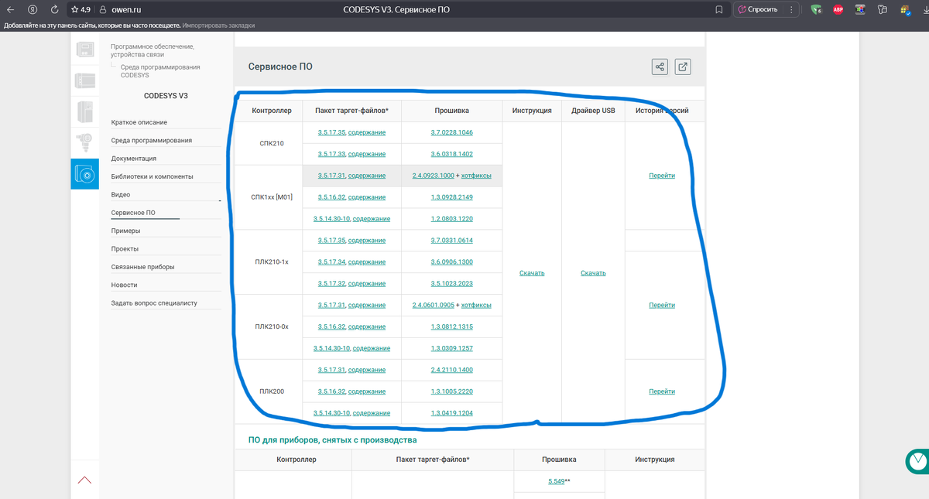Open the Видео menu item
The width and height of the screenshot is (929, 499).
(x=121, y=194)
